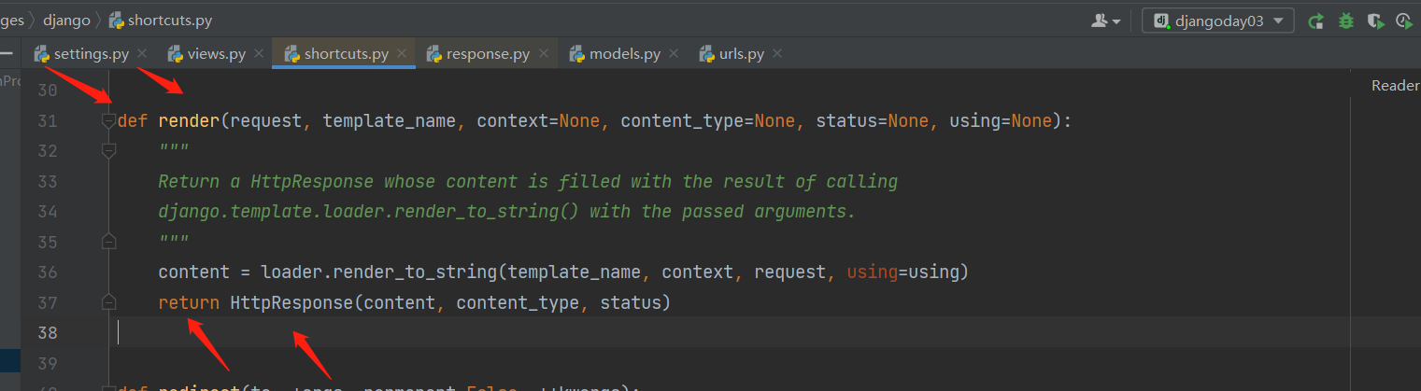Screen dimensions: 1421x391
Task: Start debugging with the green bug icon
Action: coord(1345,21)
